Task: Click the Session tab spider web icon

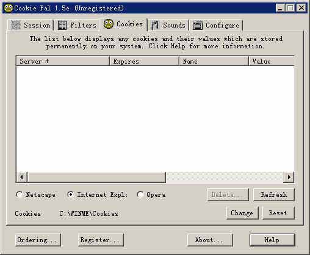Action: [16, 25]
